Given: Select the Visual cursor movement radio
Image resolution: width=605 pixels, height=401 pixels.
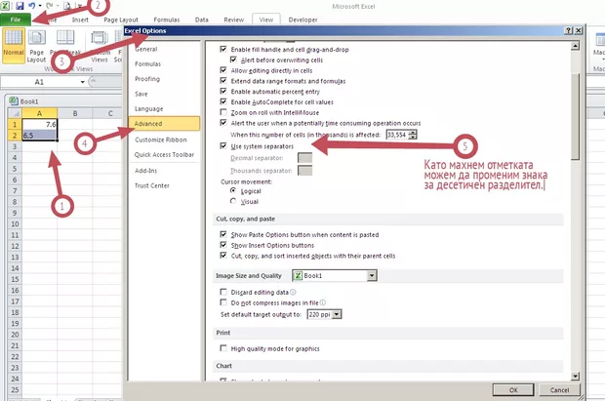Looking at the screenshot, I should 233,201.
